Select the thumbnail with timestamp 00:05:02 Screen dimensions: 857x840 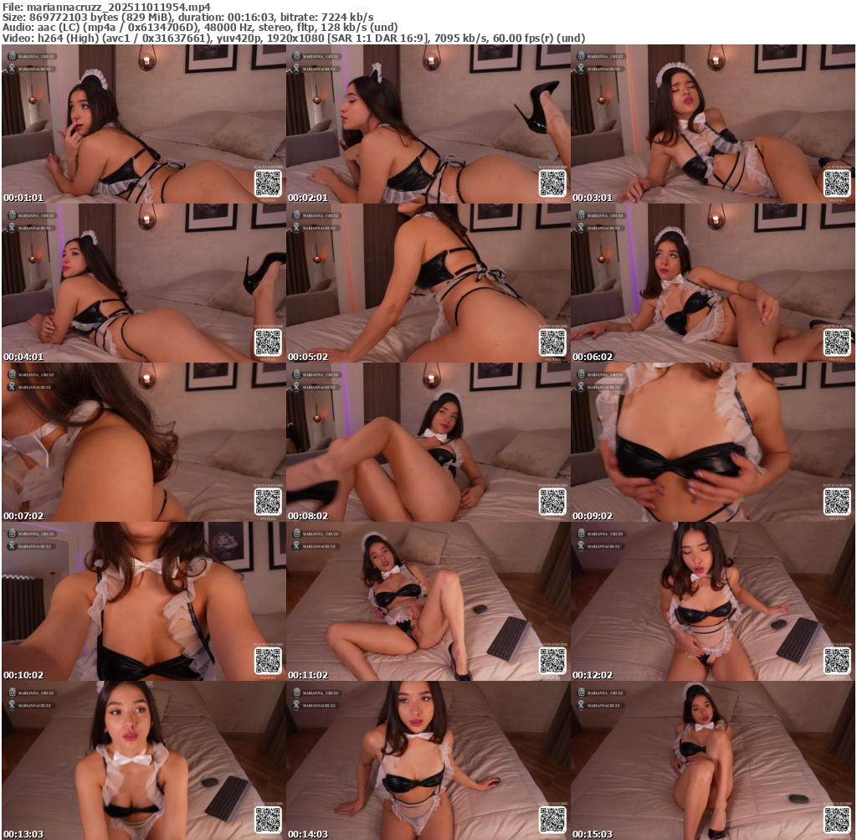428,283
